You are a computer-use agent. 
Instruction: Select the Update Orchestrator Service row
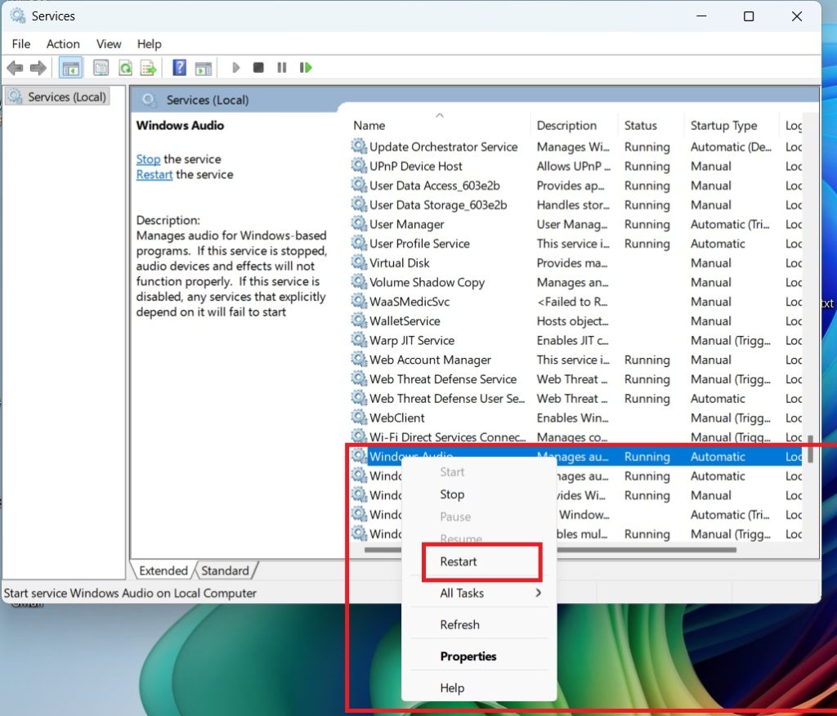576,146
